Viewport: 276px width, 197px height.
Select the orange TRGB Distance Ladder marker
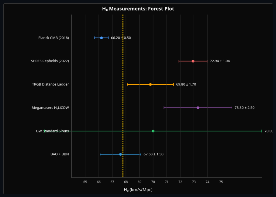pyautogui.click(x=150, y=84)
